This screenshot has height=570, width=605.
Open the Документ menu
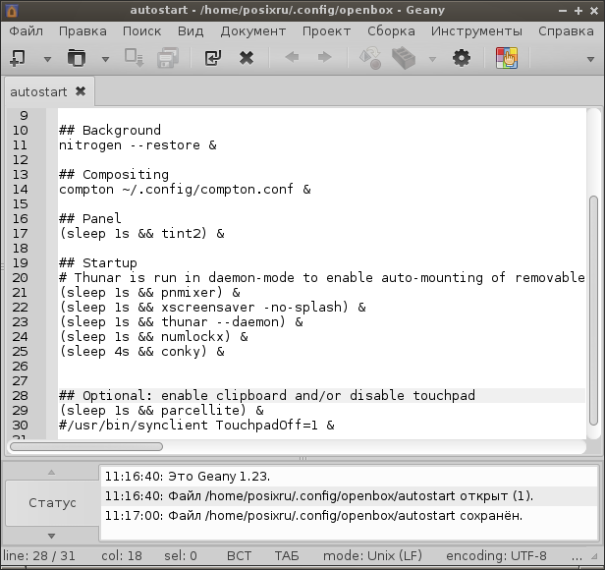(x=253, y=31)
